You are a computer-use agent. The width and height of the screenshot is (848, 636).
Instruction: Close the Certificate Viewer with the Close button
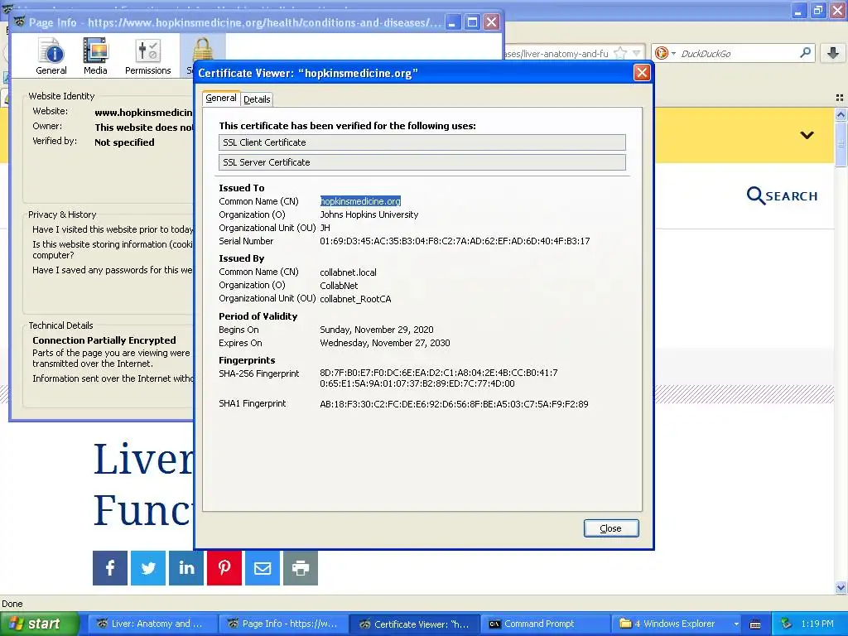pyautogui.click(x=611, y=528)
